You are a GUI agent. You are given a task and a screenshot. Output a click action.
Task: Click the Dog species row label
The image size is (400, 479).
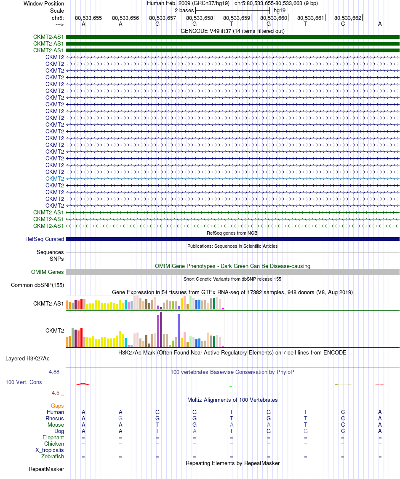(x=59, y=431)
